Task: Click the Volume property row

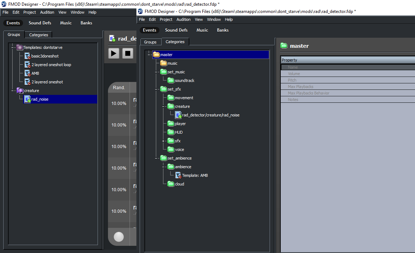Action: [294, 74]
